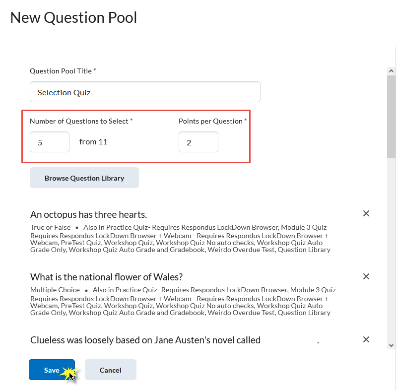Click the Clueless question title text

145,340
